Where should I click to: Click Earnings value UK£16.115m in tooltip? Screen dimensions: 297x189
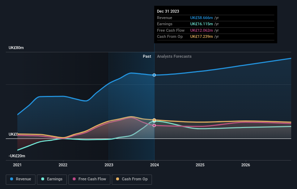[201, 24]
